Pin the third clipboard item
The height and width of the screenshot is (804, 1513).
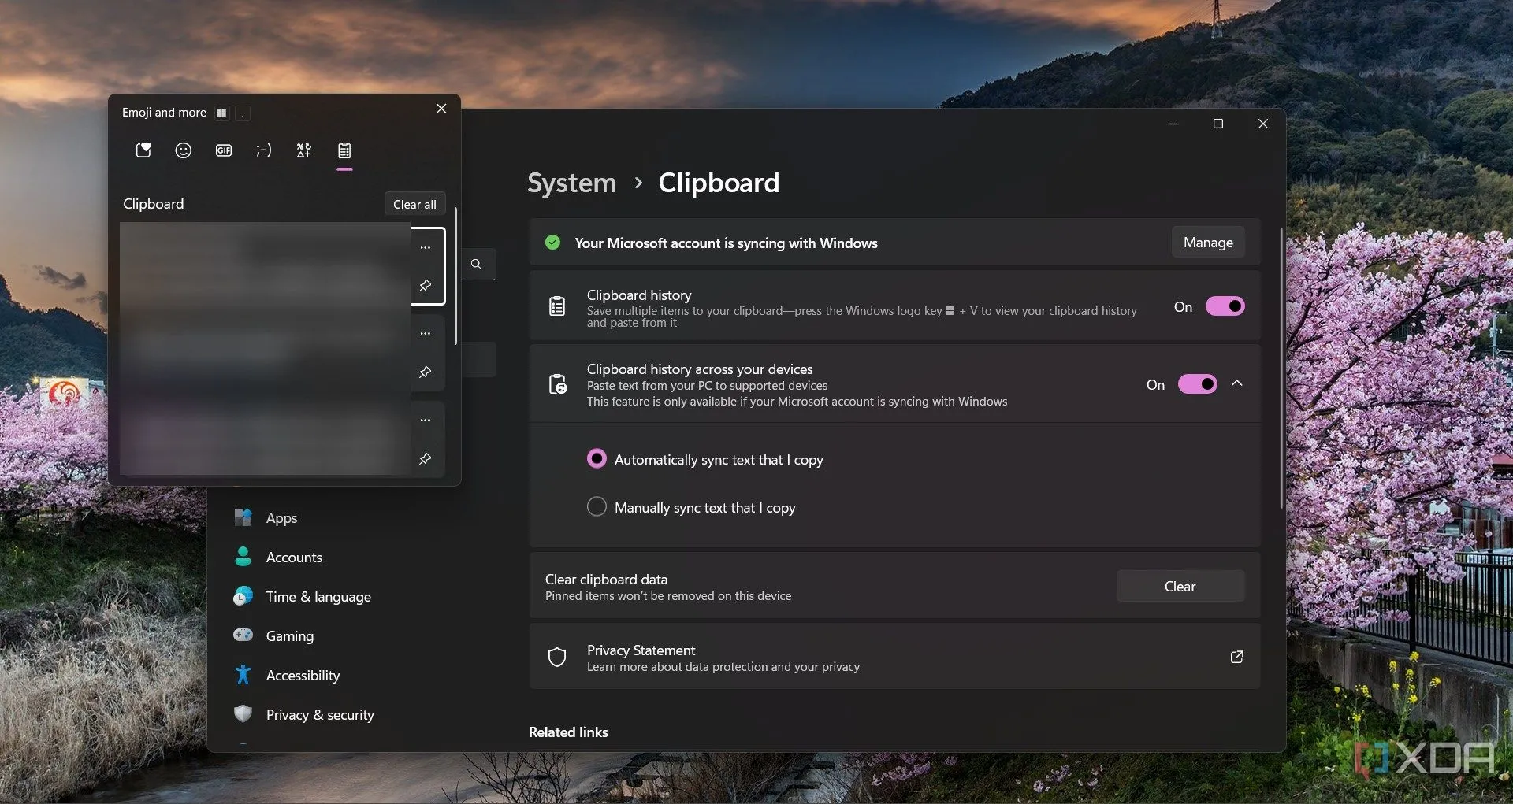426,459
